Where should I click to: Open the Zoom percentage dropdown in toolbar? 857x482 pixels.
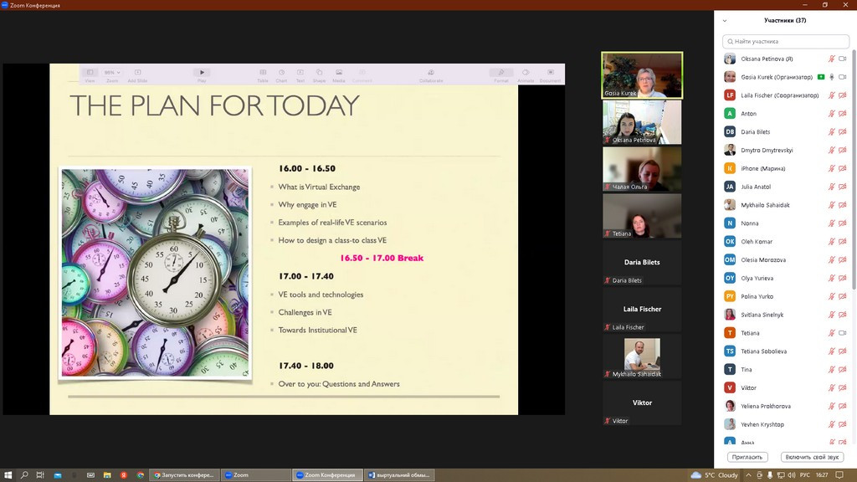click(x=112, y=74)
